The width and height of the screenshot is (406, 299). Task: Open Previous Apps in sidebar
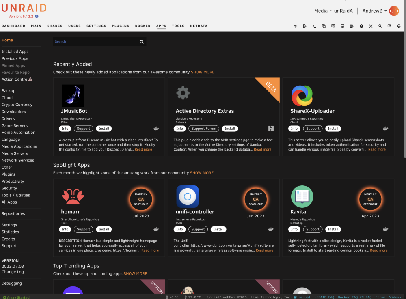pos(15,58)
